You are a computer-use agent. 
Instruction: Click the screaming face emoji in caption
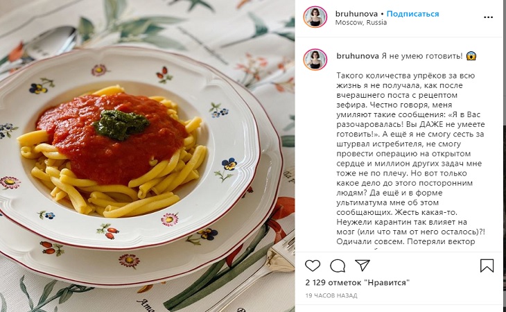[x=471, y=56]
